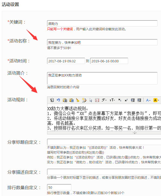The width and height of the screenshot is (161, 196).
Task: Click the 分享标题自定义 input field
Action: click(104, 142)
